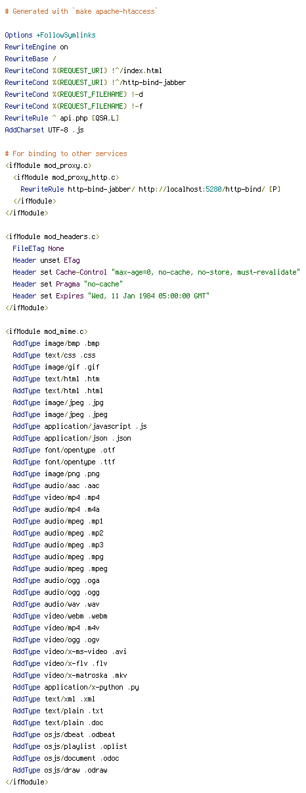Select RewriteCond line with !^/http-bind-jabber

[x=95, y=82]
